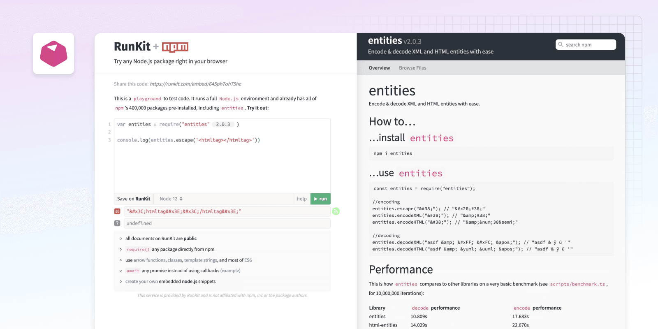
Task: Click the question mark icon next to undefined
Action: (x=117, y=223)
